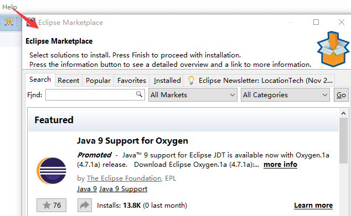
Task: Close the Eclipse Marketplace dialog
Action: (x=342, y=22)
